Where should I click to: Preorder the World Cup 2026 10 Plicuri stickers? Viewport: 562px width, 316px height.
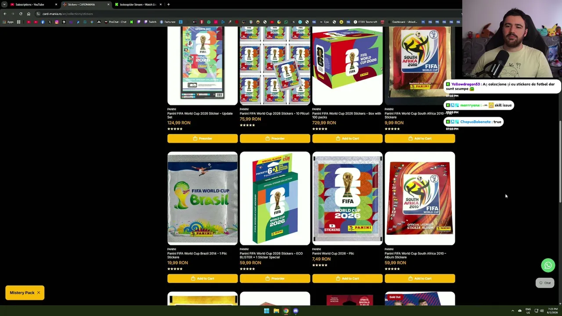tap(275, 139)
